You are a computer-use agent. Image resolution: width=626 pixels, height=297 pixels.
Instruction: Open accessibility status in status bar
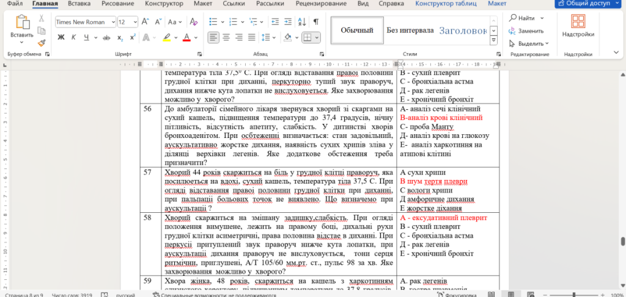pos(215,295)
